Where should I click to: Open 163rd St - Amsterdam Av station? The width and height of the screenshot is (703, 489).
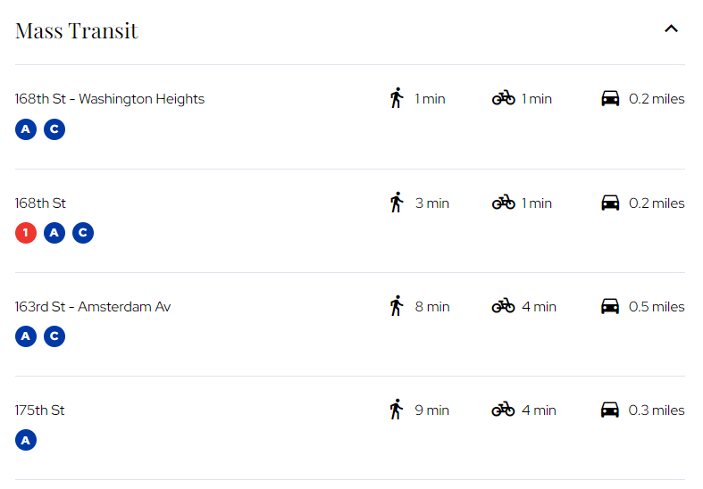93,307
